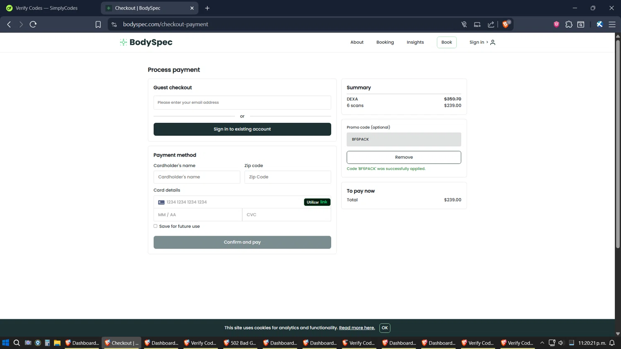Open site information icon in address bar
The image size is (621, 349).
click(x=114, y=24)
